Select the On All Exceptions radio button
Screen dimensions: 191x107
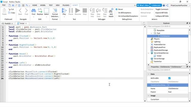pos(117,12)
